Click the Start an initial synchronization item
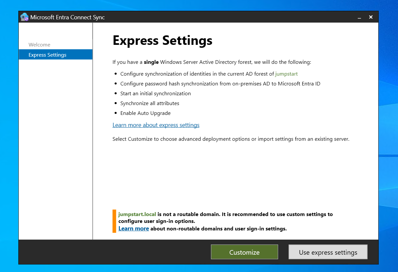The height and width of the screenshot is (272, 398). pyautogui.click(x=156, y=94)
